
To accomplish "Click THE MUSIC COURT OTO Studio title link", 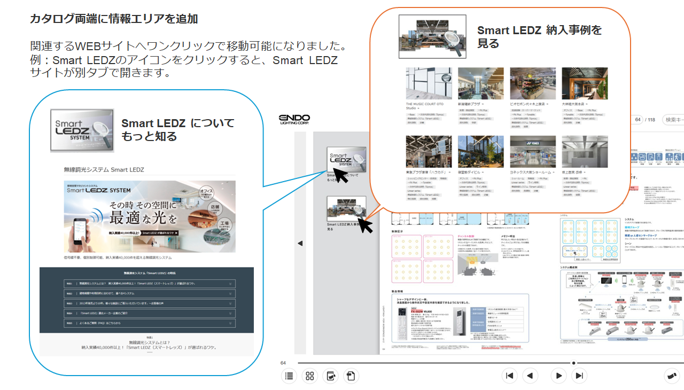I will point(425,106).
